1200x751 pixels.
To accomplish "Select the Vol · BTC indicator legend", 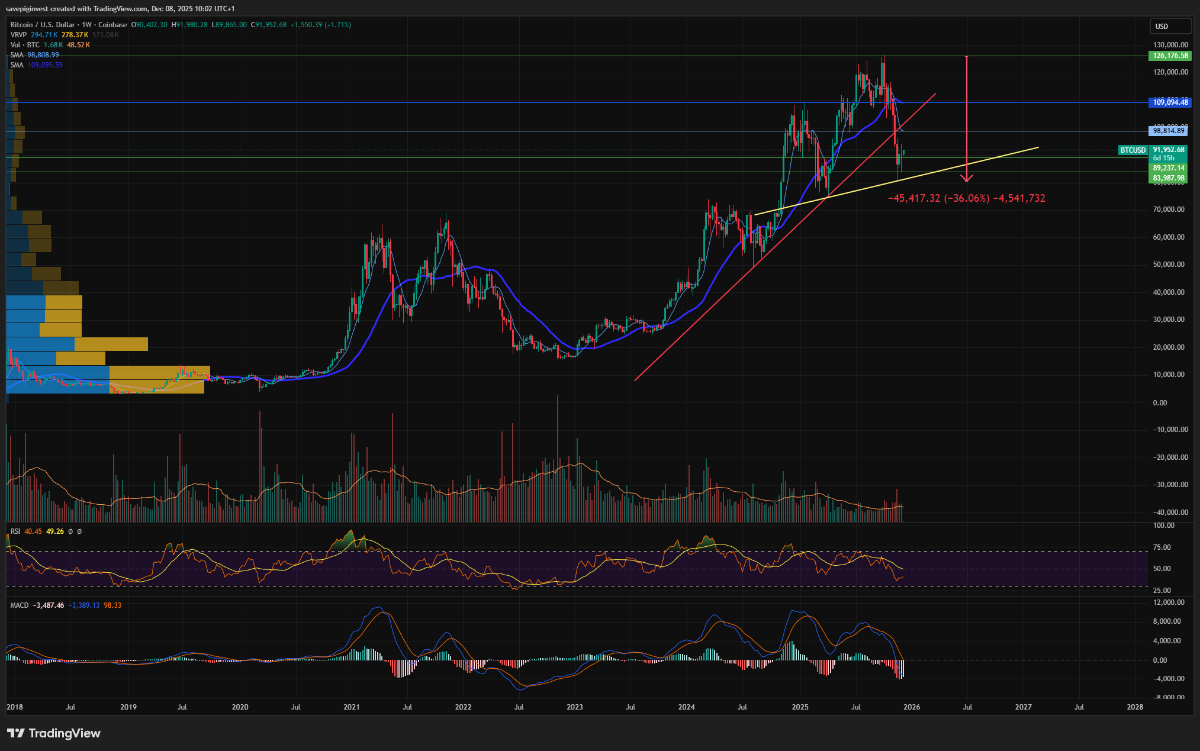I will tap(25, 45).
